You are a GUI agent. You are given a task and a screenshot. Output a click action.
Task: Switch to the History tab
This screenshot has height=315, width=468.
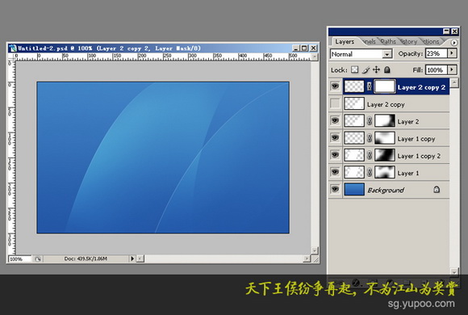click(x=409, y=41)
